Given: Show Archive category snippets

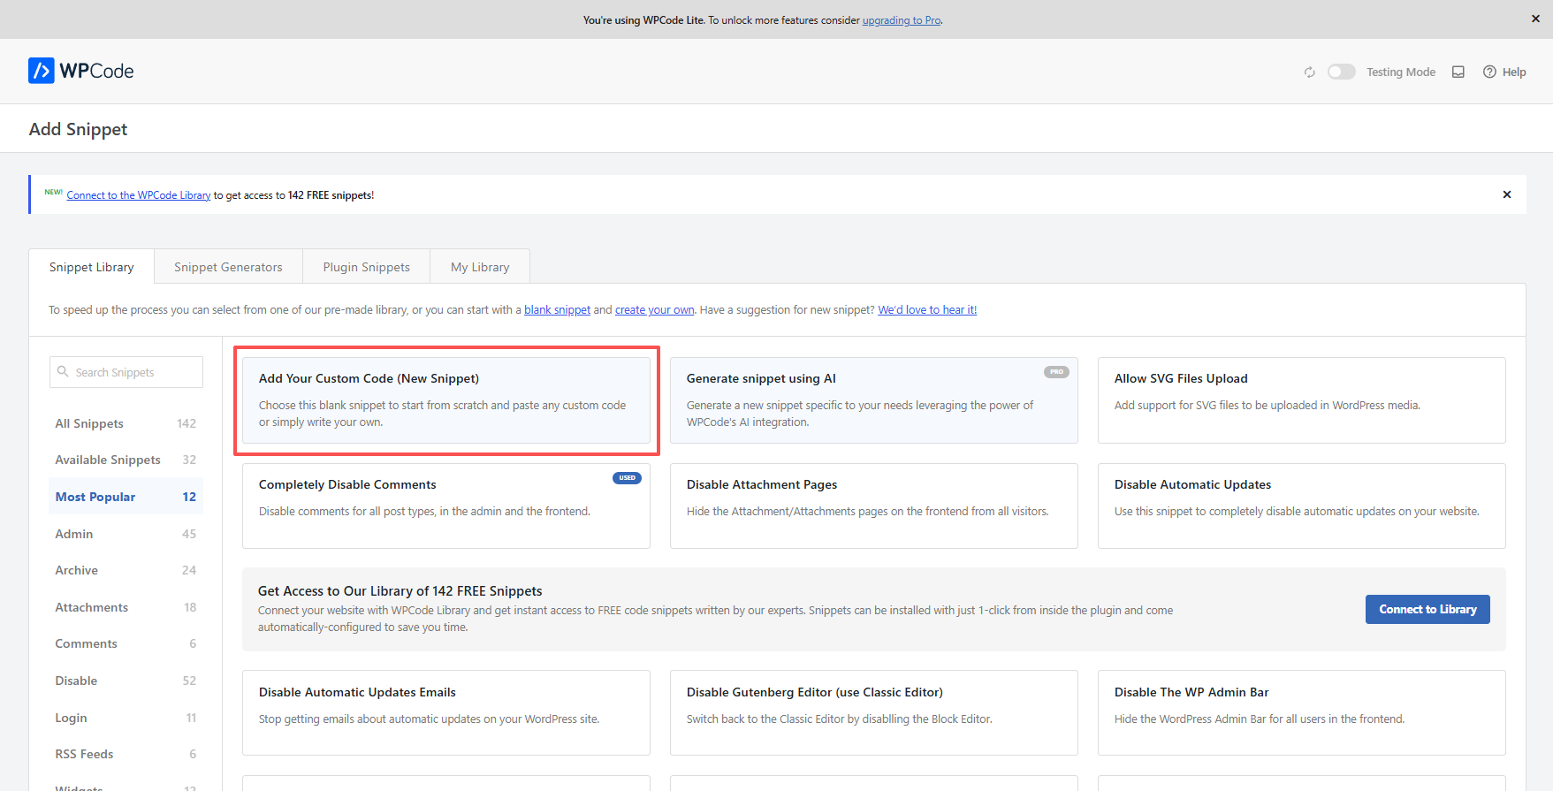Looking at the screenshot, I should coord(126,570).
